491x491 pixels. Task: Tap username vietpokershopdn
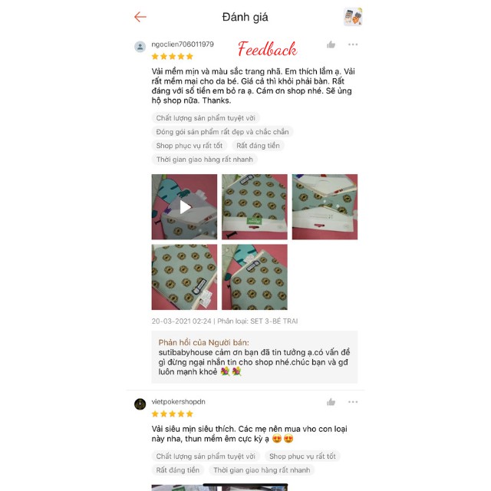(x=179, y=402)
